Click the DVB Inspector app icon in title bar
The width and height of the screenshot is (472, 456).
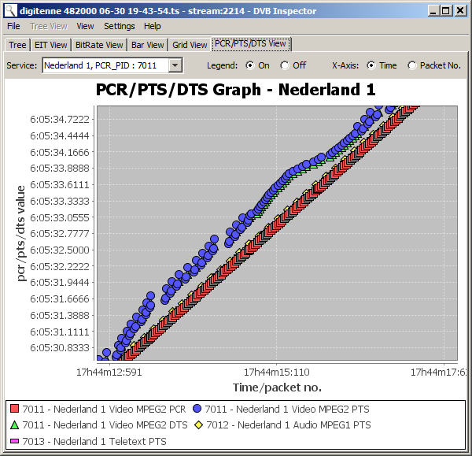point(10,10)
